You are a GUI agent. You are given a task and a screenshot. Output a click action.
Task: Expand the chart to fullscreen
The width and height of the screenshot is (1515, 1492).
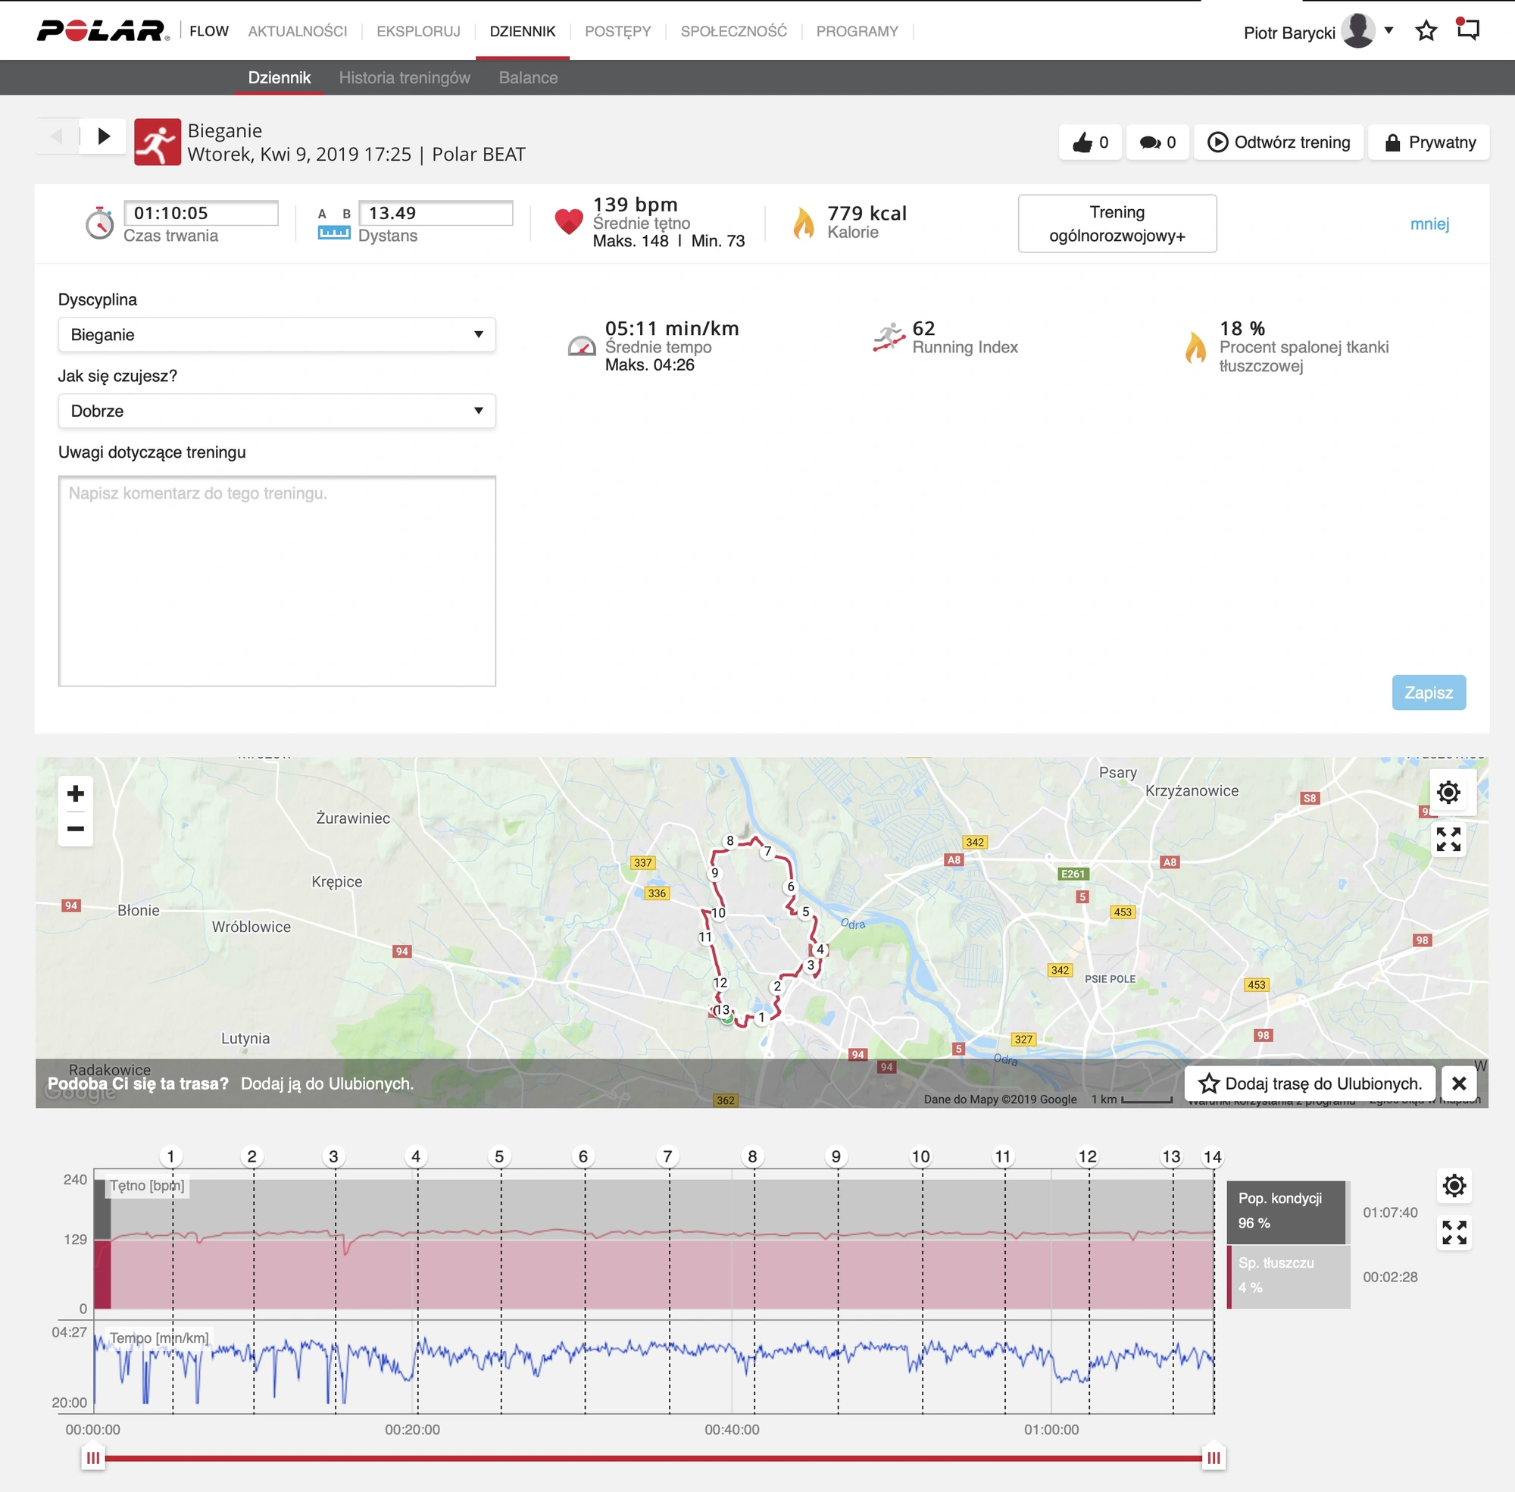coord(1454,1233)
